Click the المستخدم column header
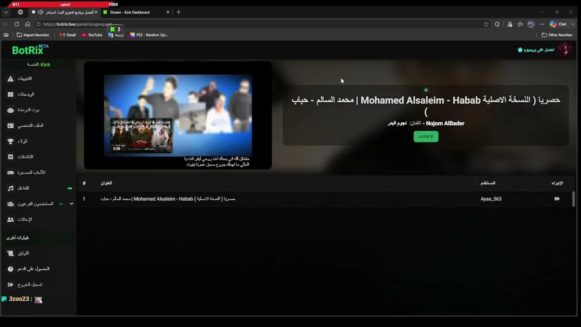The image size is (581, 327). 488,183
